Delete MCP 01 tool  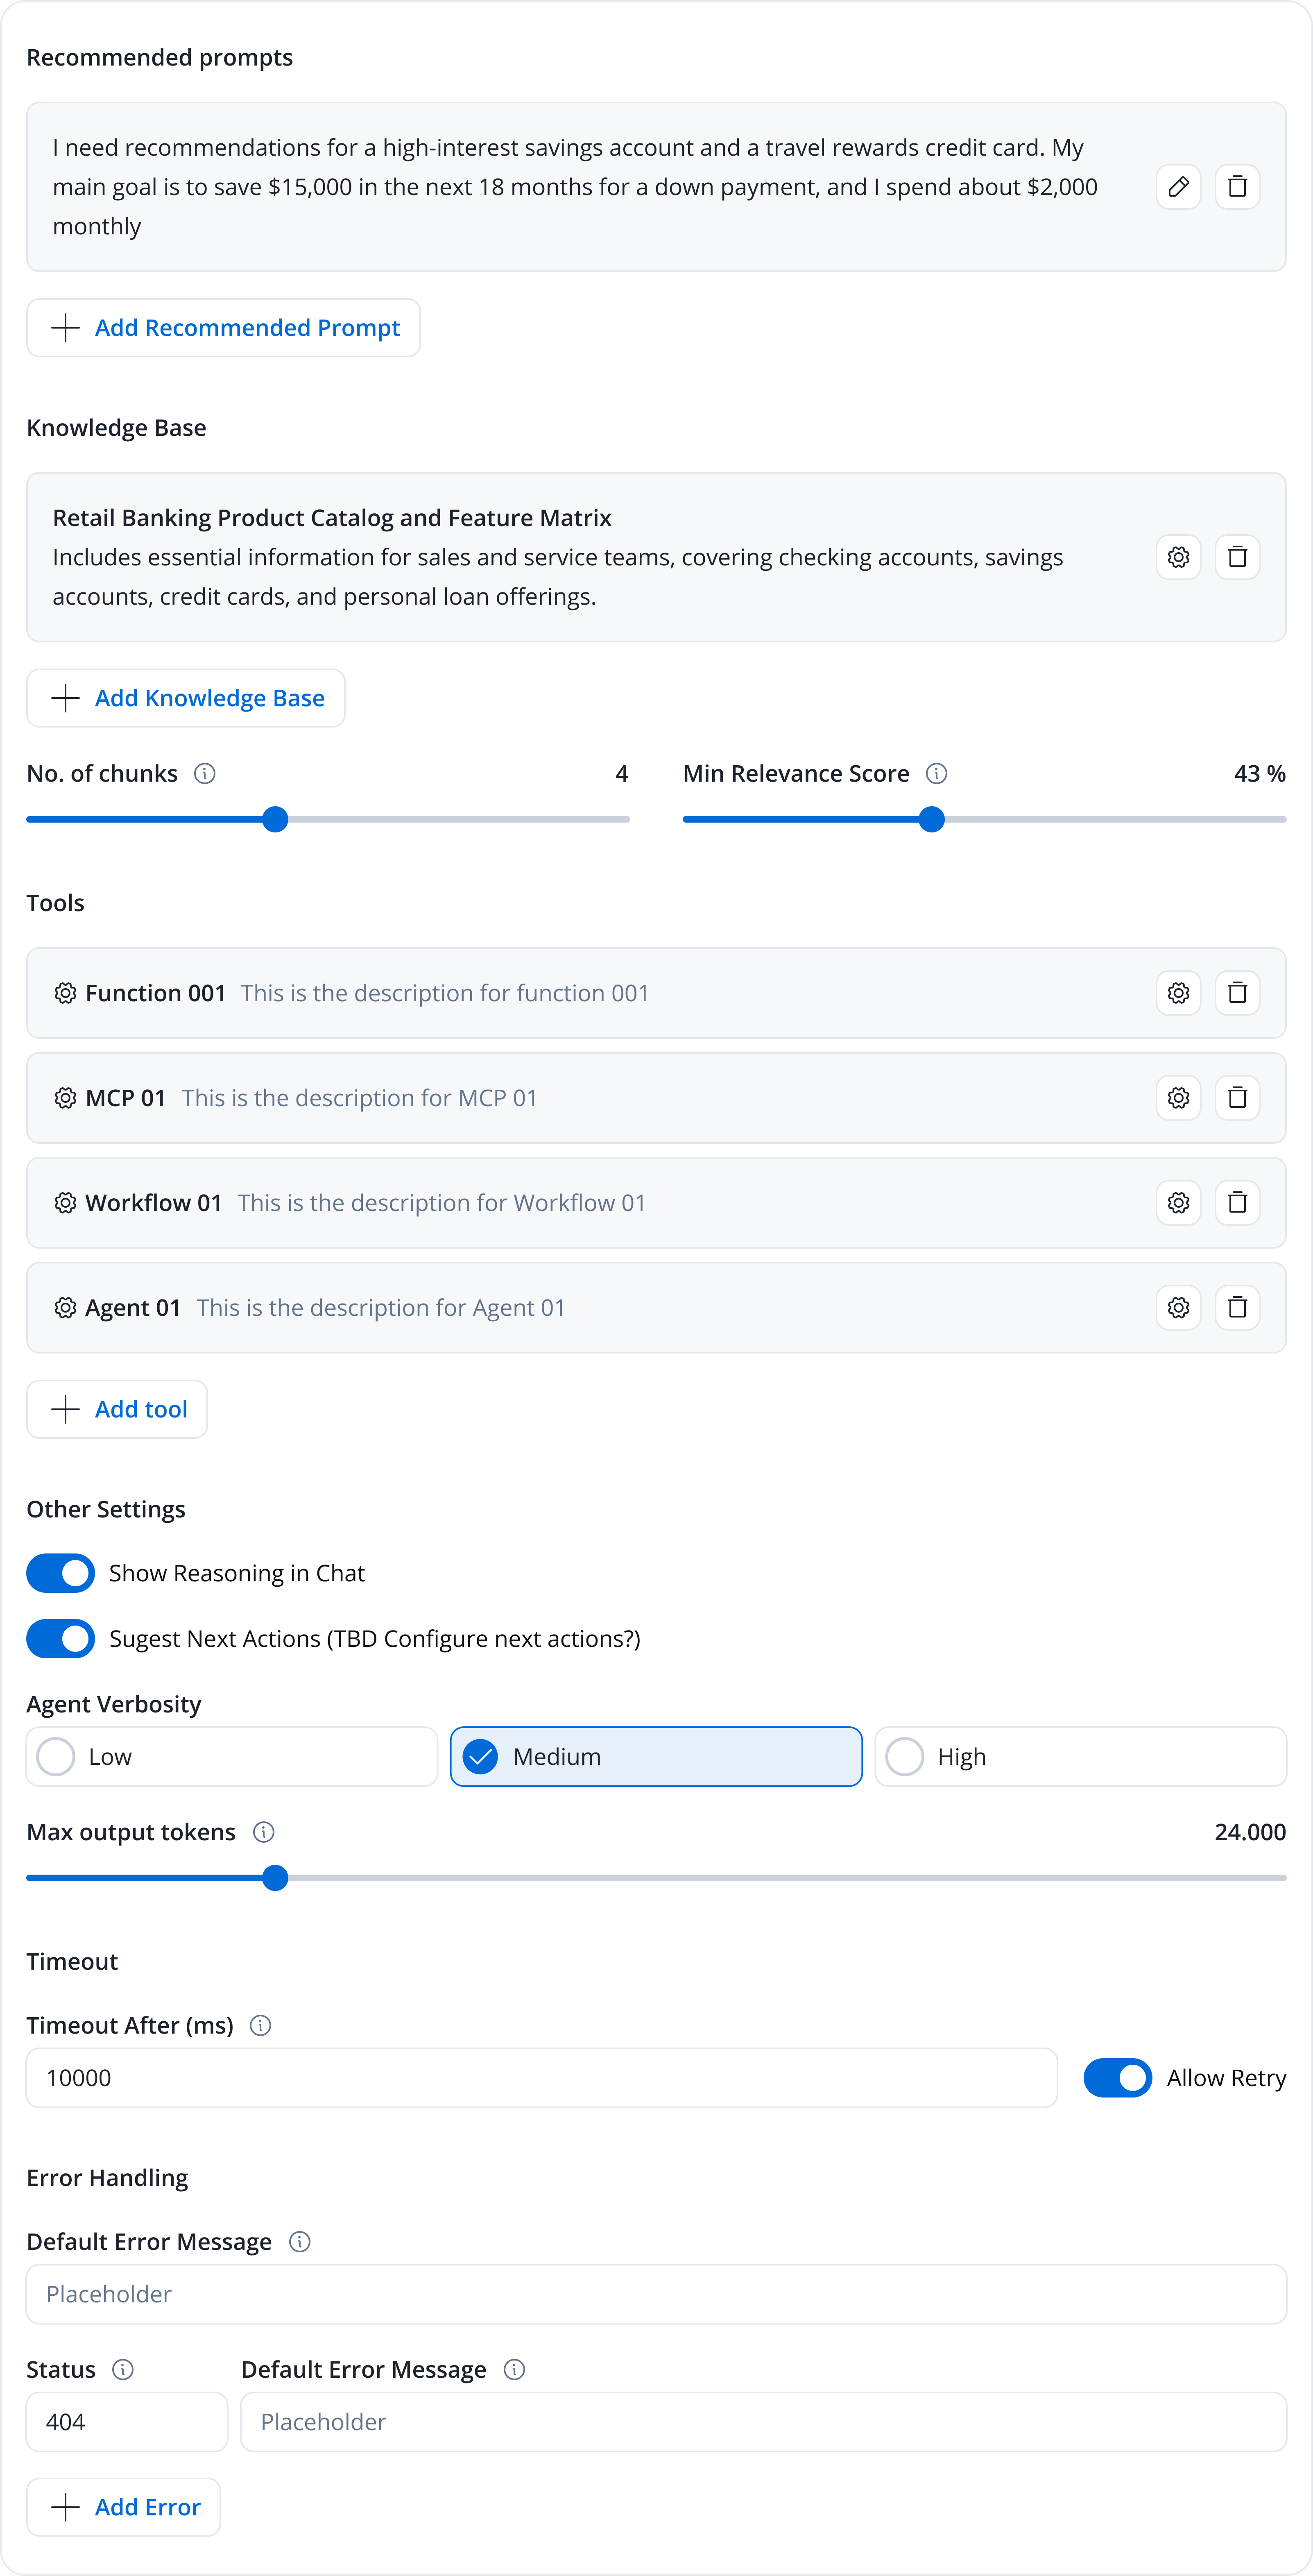tap(1237, 1098)
